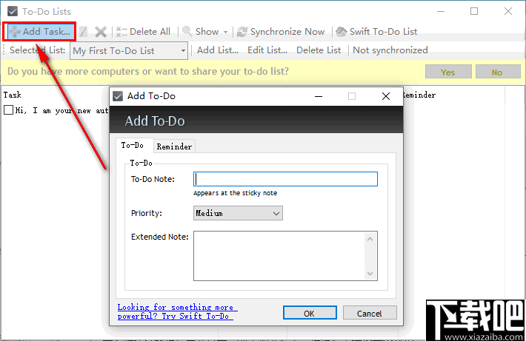
Task: Click the Not synchronized status label
Action: (390, 50)
